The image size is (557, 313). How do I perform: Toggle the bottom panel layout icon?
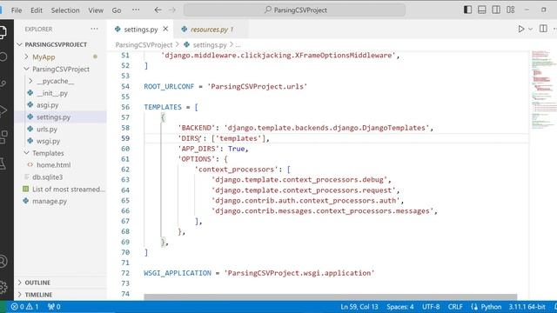click(x=481, y=10)
